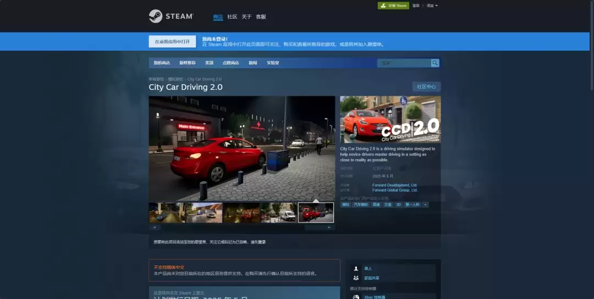Open the 新鲜推荐 menu

[x=188, y=63]
